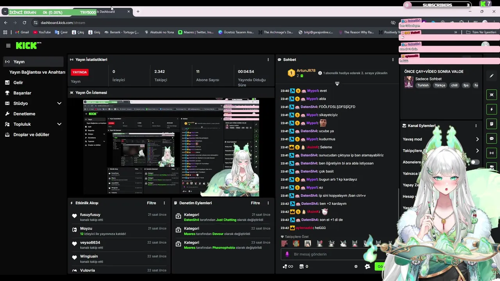The width and height of the screenshot is (500, 281).
Task: Click the stream preview thumbnail
Action: click(171, 148)
